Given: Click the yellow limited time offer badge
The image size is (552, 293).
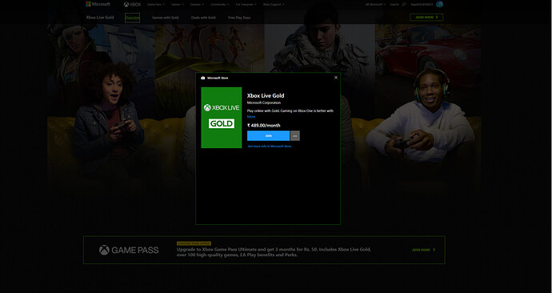Looking at the screenshot, I should (194, 243).
